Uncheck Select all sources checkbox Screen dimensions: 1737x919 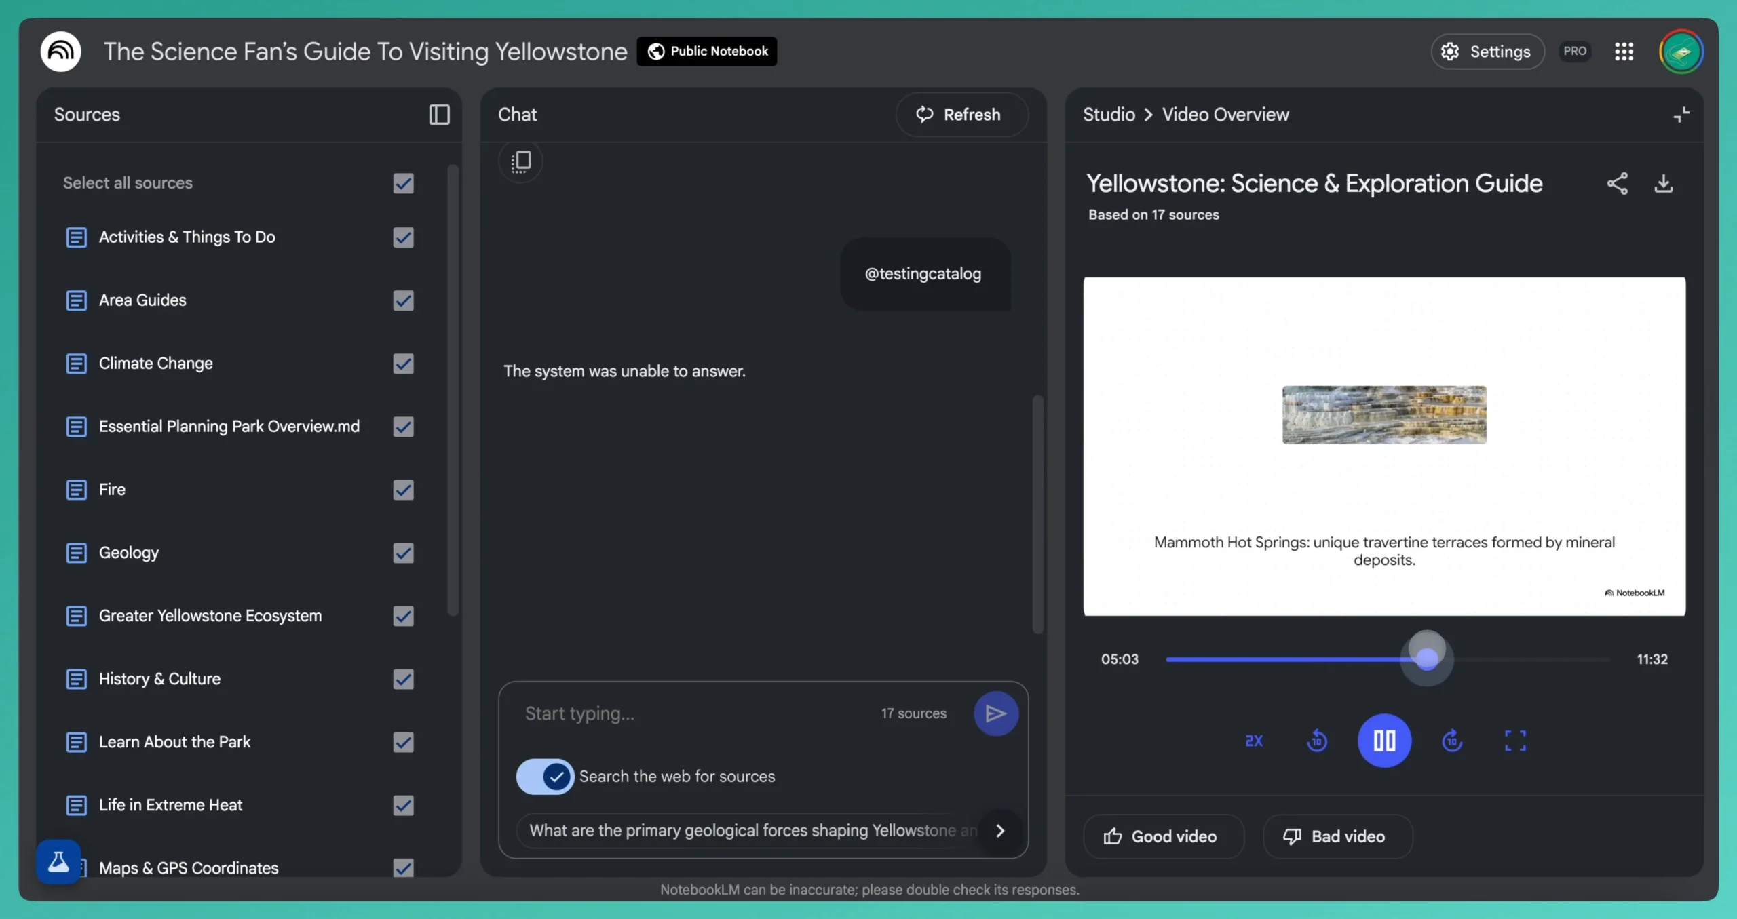tap(403, 183)
